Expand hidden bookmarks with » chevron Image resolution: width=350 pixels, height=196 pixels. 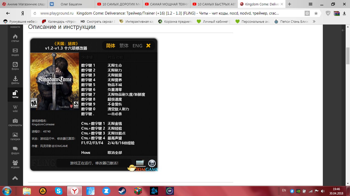[x=314, y=22]
